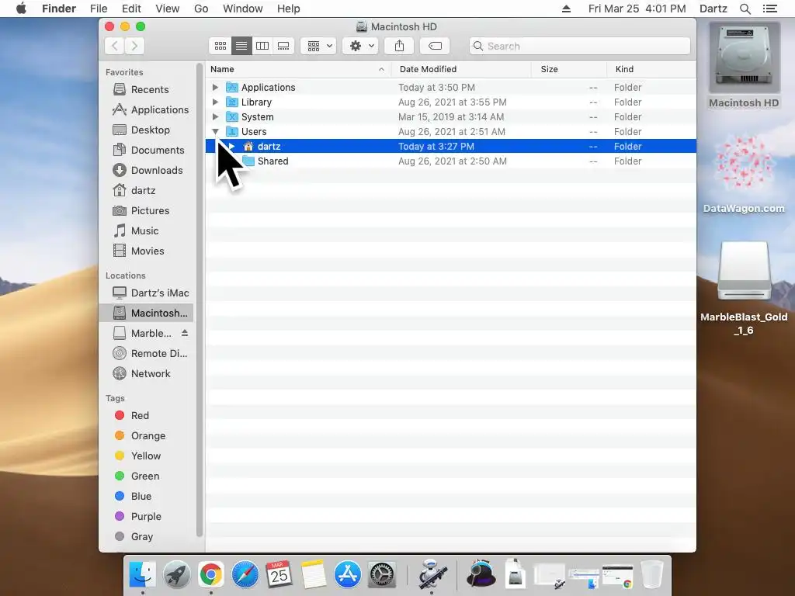Open the File menu
The height and width of the screenshot is (596, 795).
[99, 9]
